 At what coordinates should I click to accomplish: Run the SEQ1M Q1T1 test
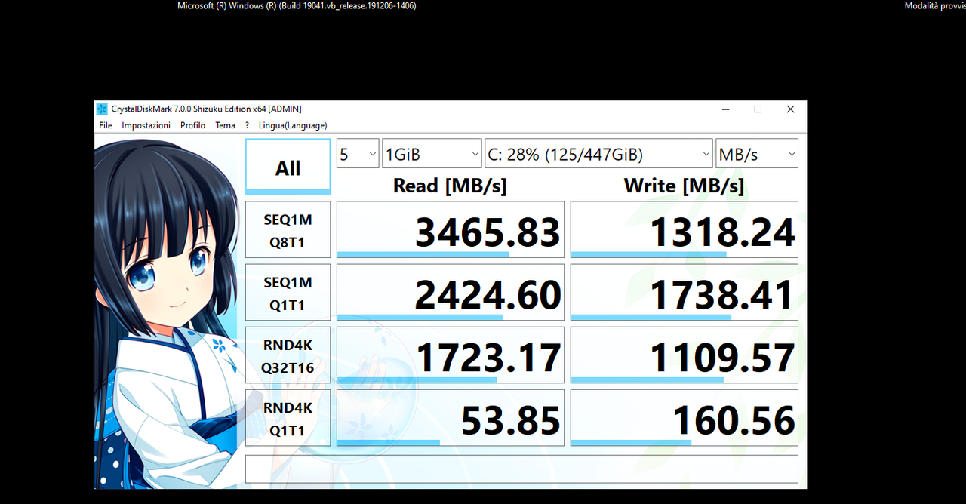click(288, 292)
